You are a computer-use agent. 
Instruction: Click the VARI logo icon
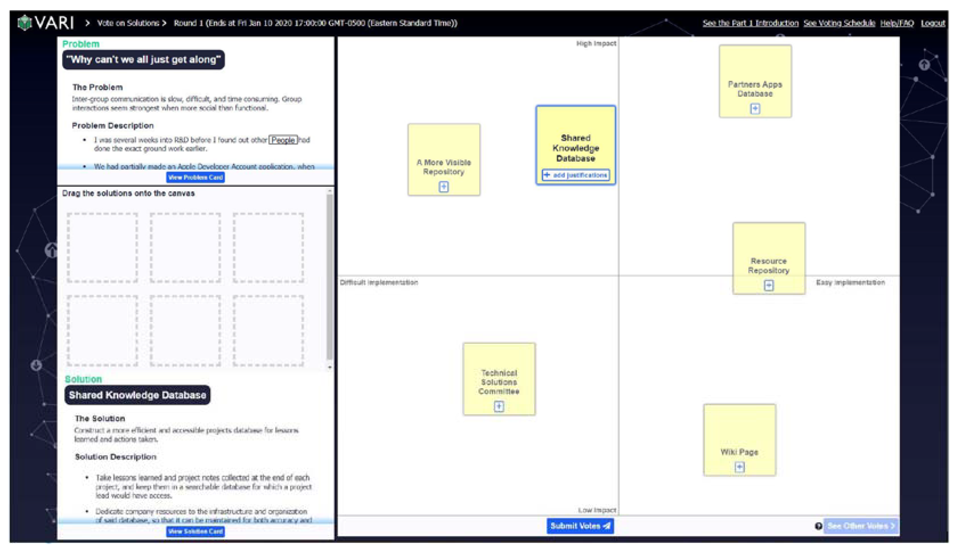click(25, 23)
